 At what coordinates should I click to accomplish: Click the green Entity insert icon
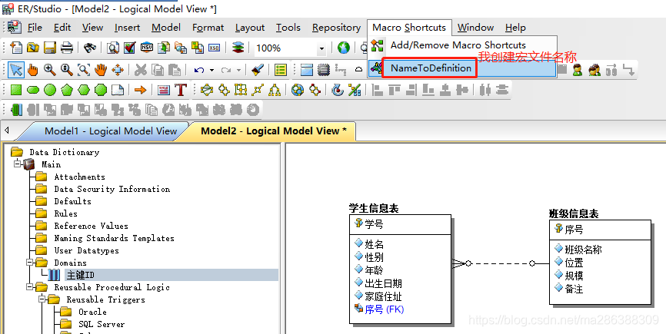click(17, 110)
